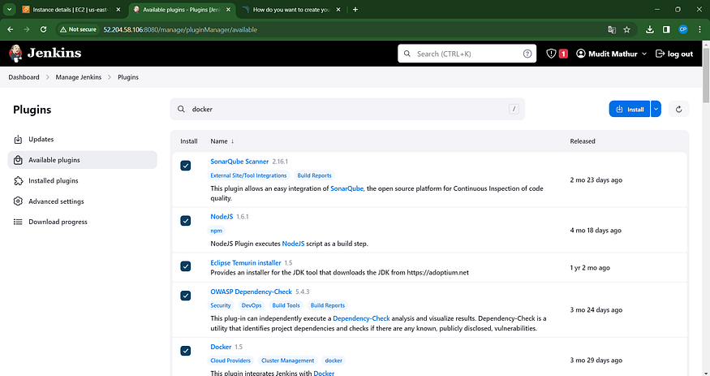Open the security warnings shield icon
Screen dimensions: 710x376
(551, 54)
